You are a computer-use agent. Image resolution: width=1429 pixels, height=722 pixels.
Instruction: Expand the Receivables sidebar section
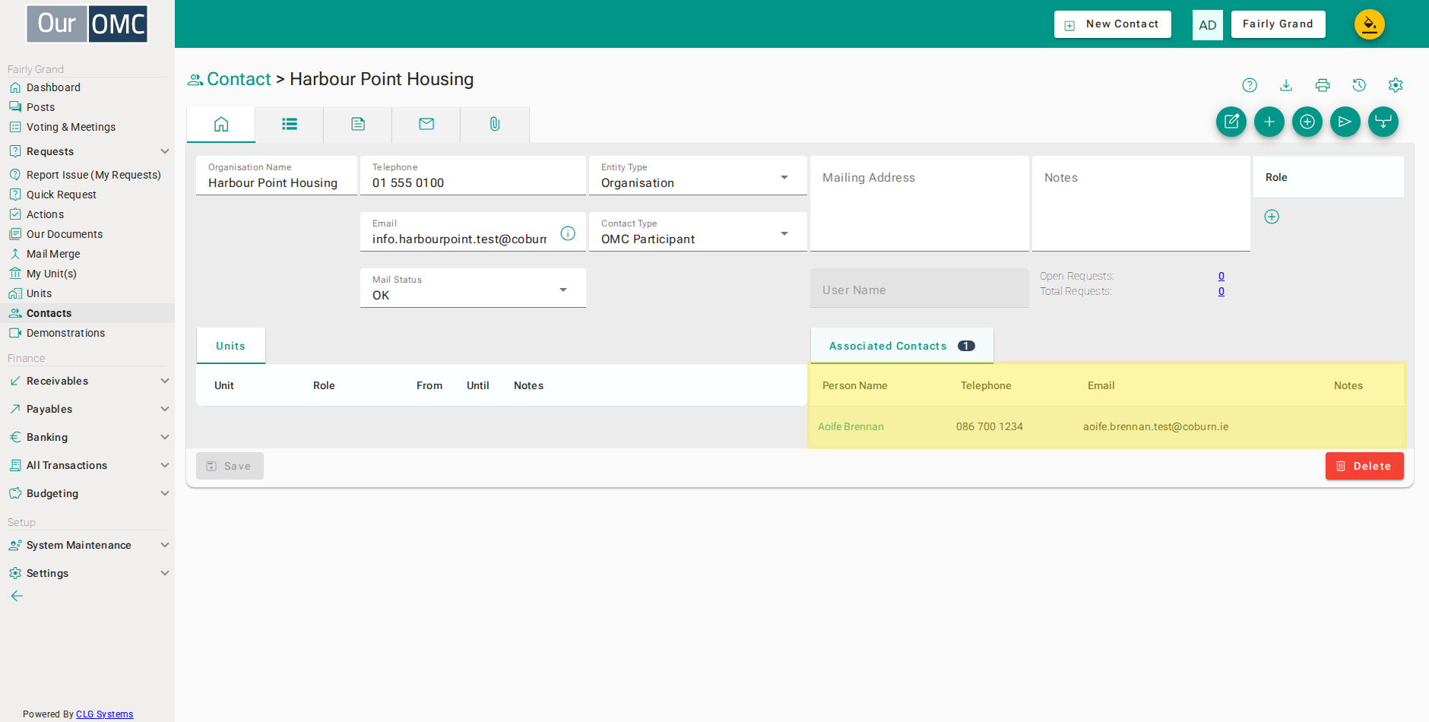[x=87, y=381]
